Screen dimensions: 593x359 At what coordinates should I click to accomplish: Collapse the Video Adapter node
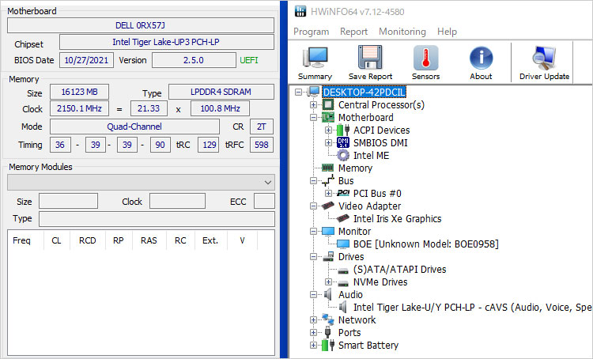click(x=313, y=206)
